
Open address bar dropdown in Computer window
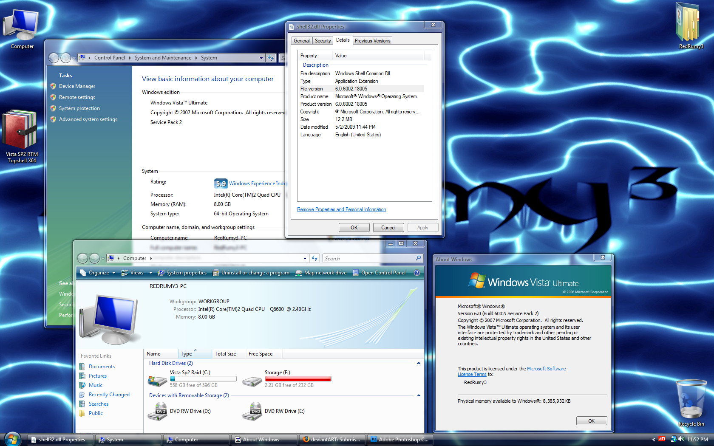305,258
